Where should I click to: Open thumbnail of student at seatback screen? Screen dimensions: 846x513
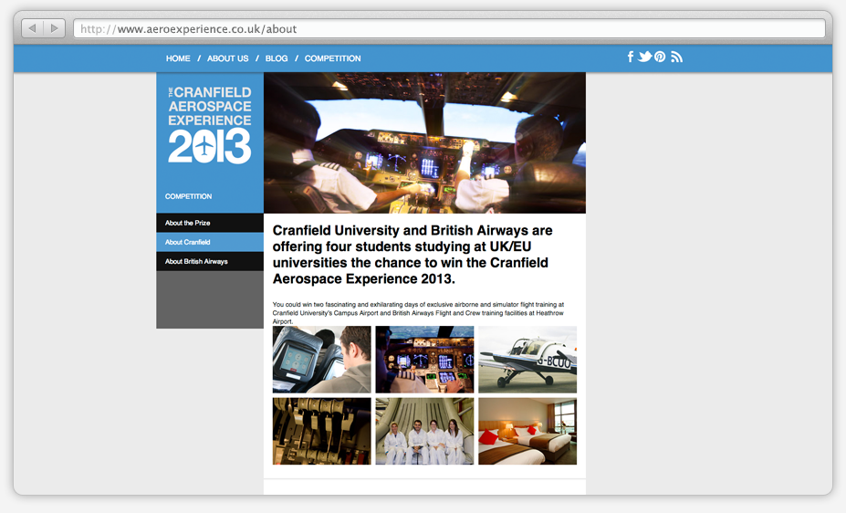(x=321, y=360)
